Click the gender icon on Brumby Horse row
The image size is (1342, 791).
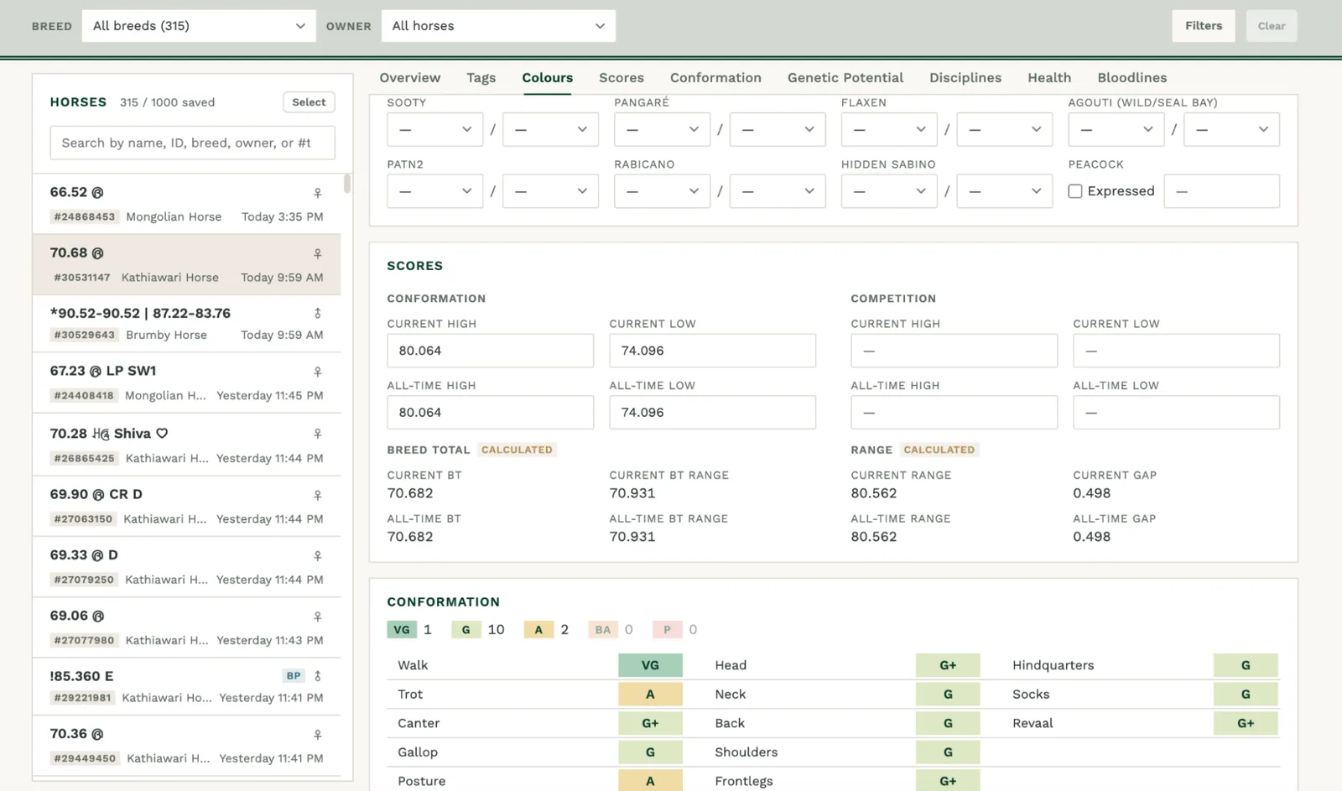coord(318,313)
